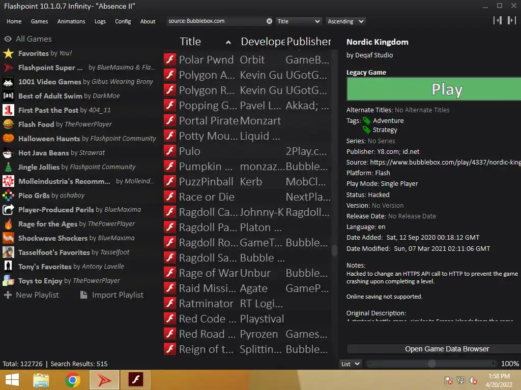
Task: Show All Games
Action: point(28,39)
